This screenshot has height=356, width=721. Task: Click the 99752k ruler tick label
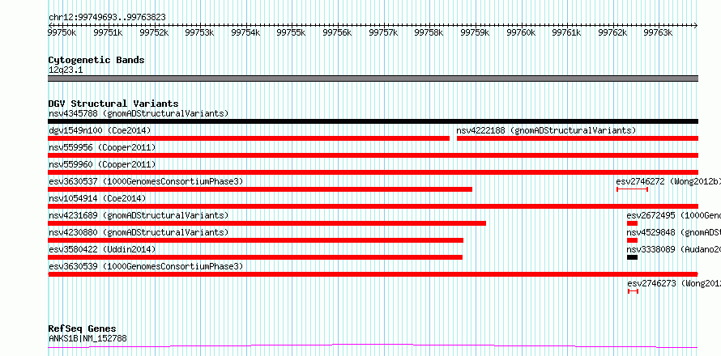coord(154,32)
